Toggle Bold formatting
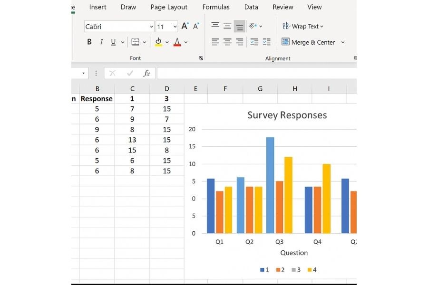The image size is (428, 285). pyautogui.click(x=89, y=42)
